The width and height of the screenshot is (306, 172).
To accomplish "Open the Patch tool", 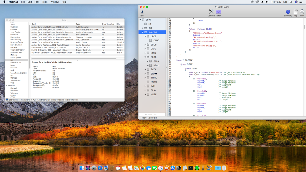I will click(x=218, y=12).
